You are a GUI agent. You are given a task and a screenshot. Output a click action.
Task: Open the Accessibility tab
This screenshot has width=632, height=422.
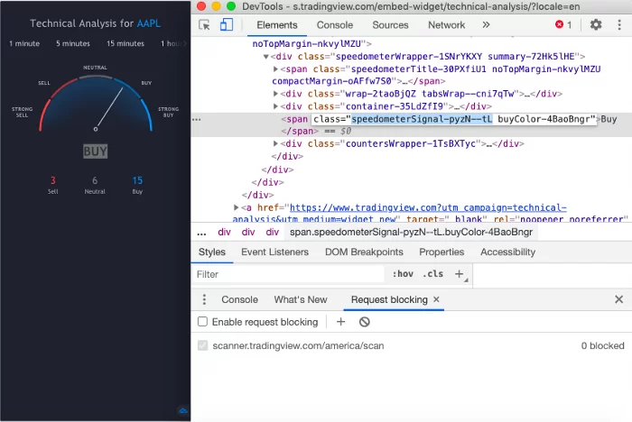click(x=507, y=252)
